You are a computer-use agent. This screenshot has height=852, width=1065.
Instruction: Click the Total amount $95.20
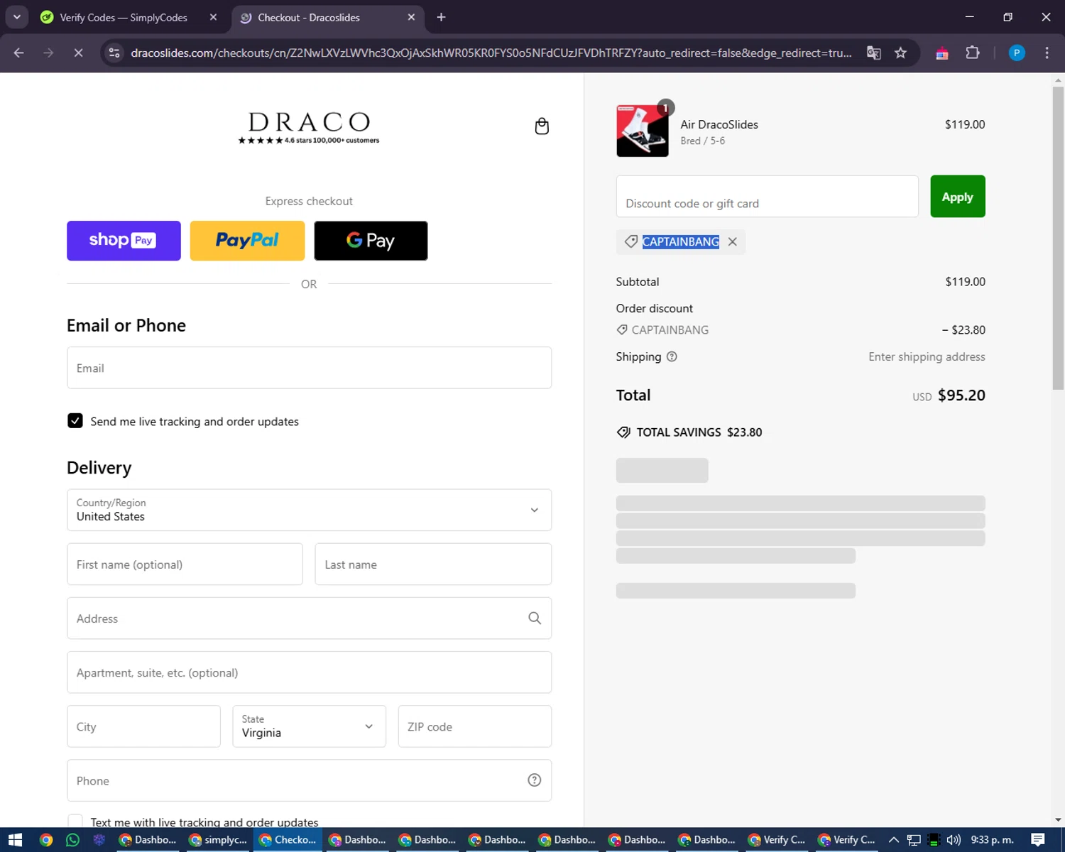click(961, 395)
